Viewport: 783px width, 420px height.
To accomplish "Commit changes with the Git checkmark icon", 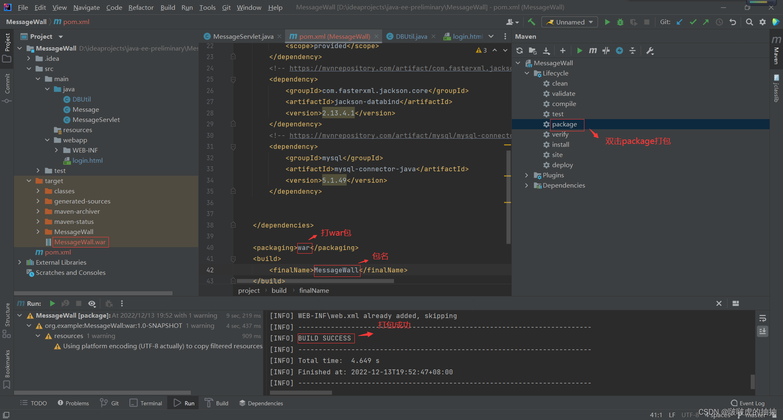I will click(693, 22).
